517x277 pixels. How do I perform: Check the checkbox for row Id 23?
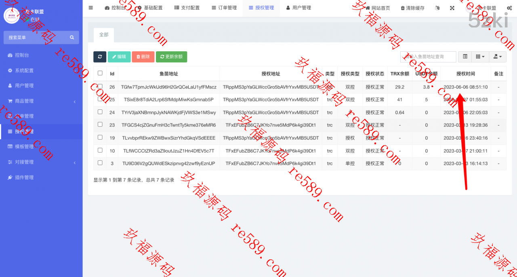coord(100,125)
